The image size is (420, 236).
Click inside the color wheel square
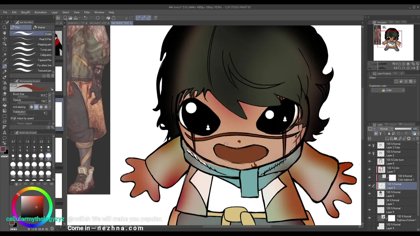point(32,206)
